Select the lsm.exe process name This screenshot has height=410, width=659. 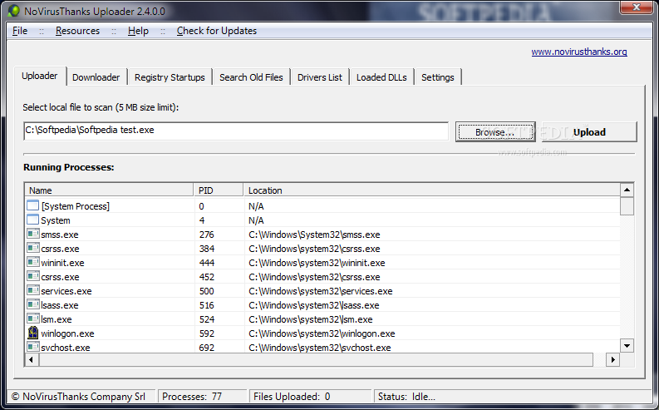(x=57, y=319)
